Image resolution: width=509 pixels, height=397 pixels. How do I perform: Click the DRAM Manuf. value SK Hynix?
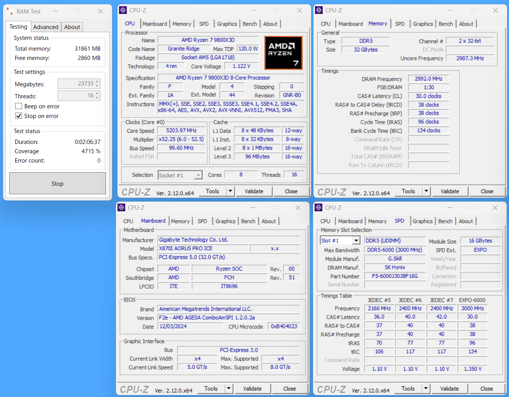tap(395, 267)
